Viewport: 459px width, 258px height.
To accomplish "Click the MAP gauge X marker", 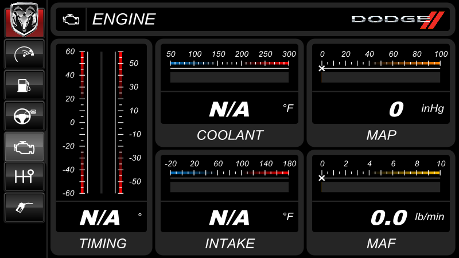I will click(x=322, y=68).
